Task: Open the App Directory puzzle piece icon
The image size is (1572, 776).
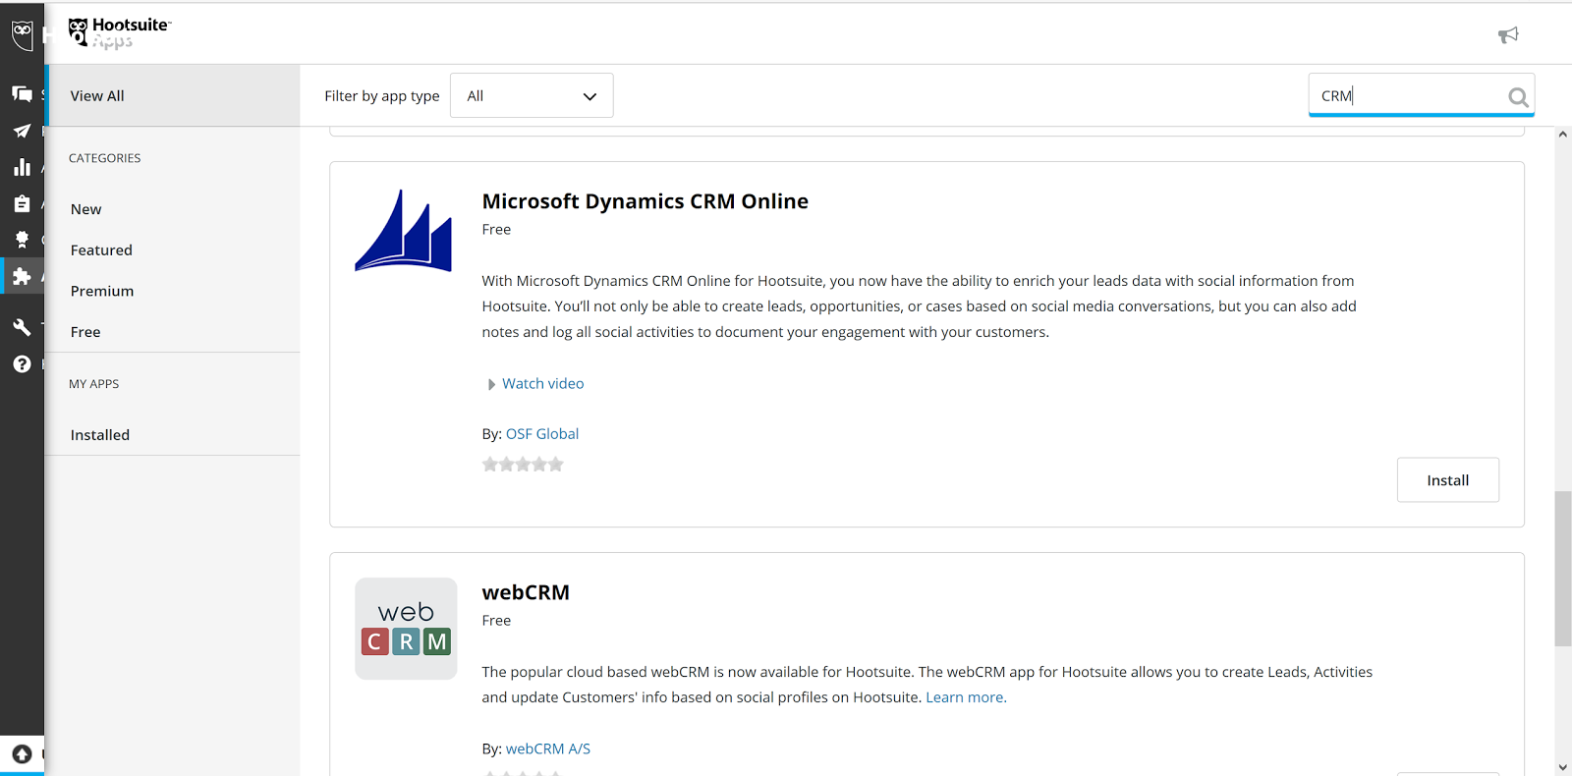Action: click(x=22, y=277)
